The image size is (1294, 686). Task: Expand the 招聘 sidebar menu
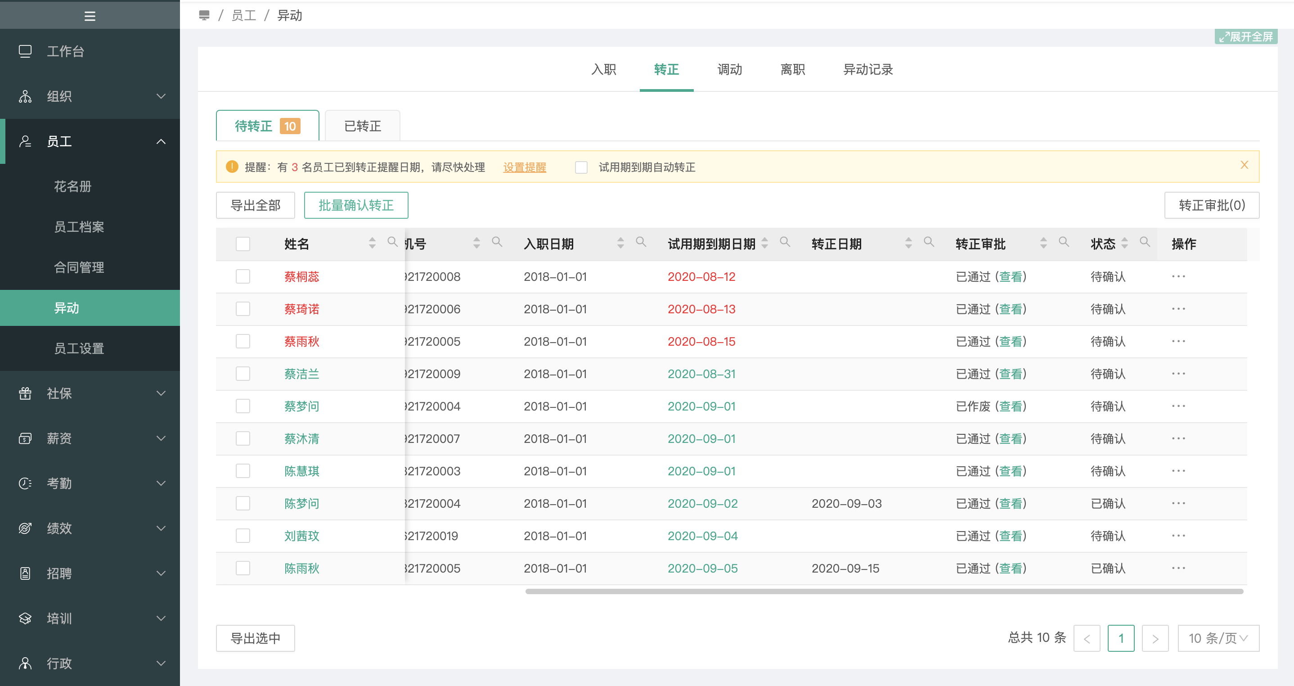click(161, 573)
